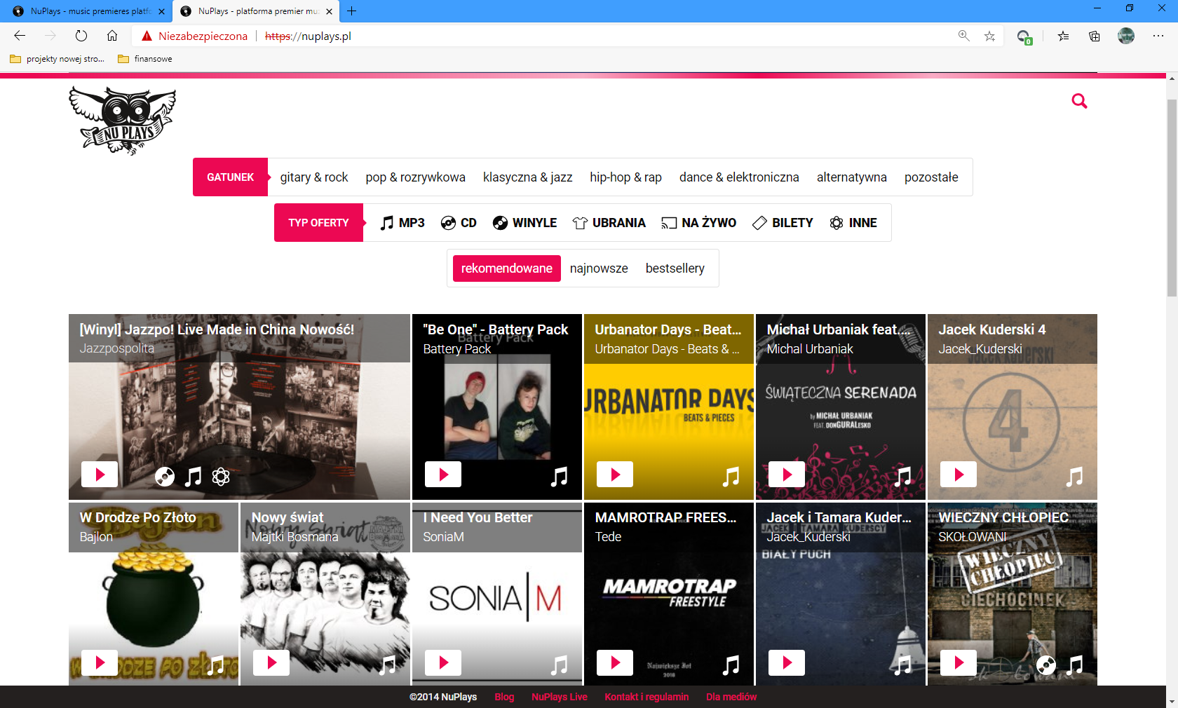1178x708 pixels.
Task: Filter by UBRANIA offer type
Action: [609, 223]
